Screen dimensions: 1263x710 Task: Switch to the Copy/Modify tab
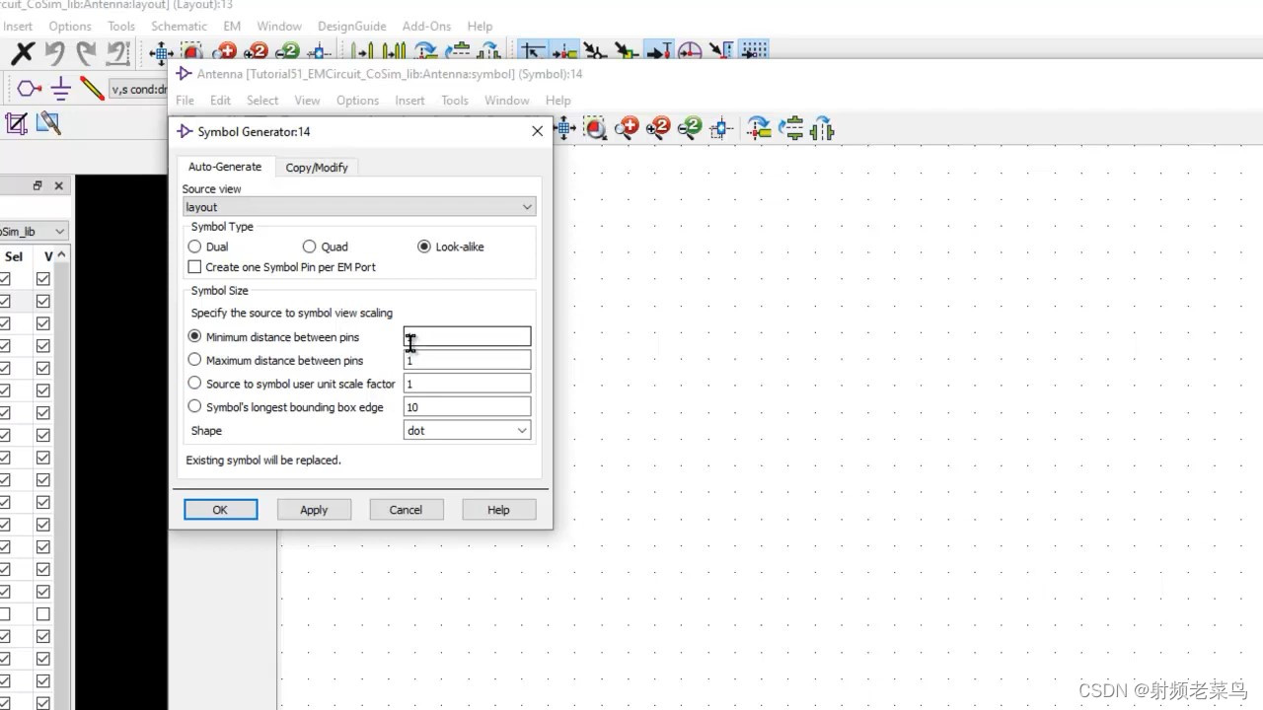316,167
